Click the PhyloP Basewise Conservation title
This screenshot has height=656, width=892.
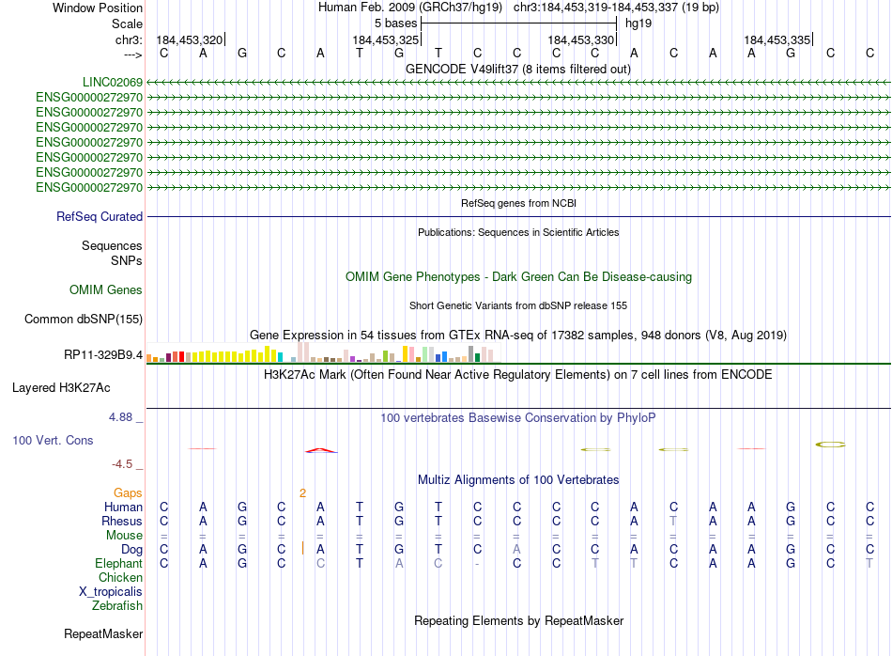click(x=518, y=418)
